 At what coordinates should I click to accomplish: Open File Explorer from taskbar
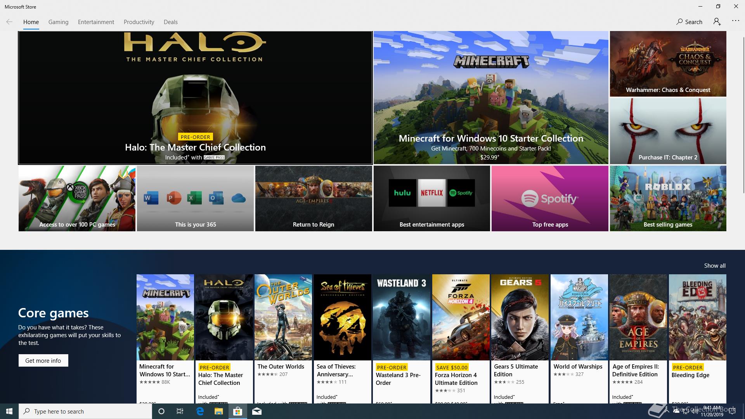[x=218, y=411]
